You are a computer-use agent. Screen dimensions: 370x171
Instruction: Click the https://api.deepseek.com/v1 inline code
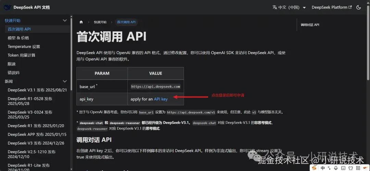(191, 113)
